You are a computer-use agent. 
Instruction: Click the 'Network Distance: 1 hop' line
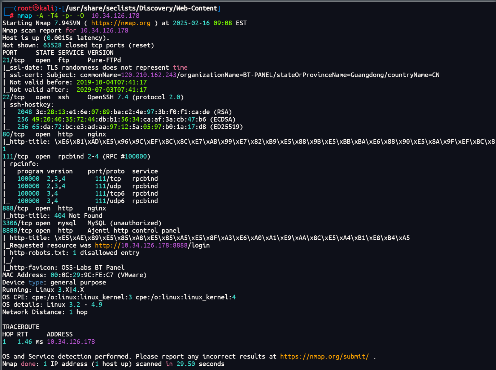[45, 312]
